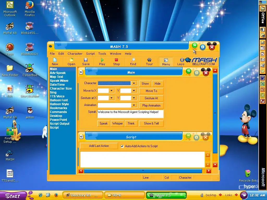Expand the Gesture at X dropdown

point(112,98)
